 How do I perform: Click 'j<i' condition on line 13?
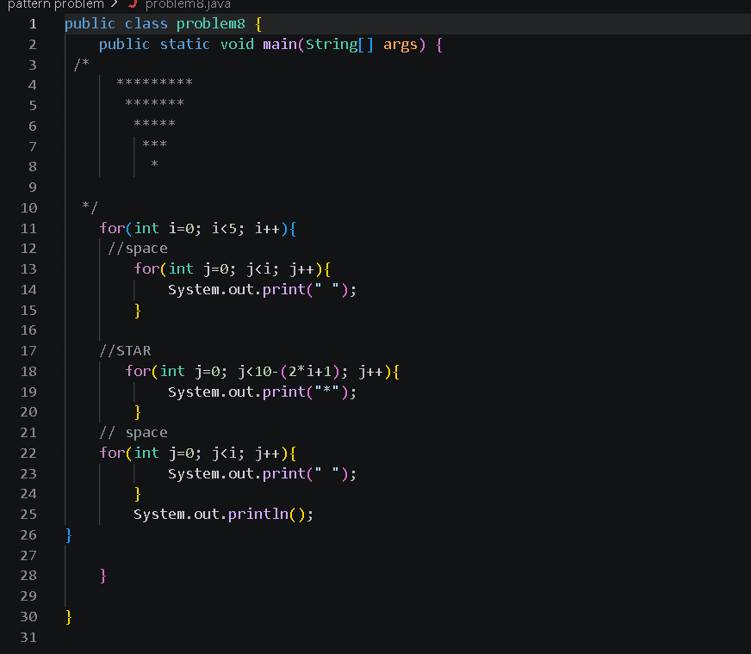point(258,269)
